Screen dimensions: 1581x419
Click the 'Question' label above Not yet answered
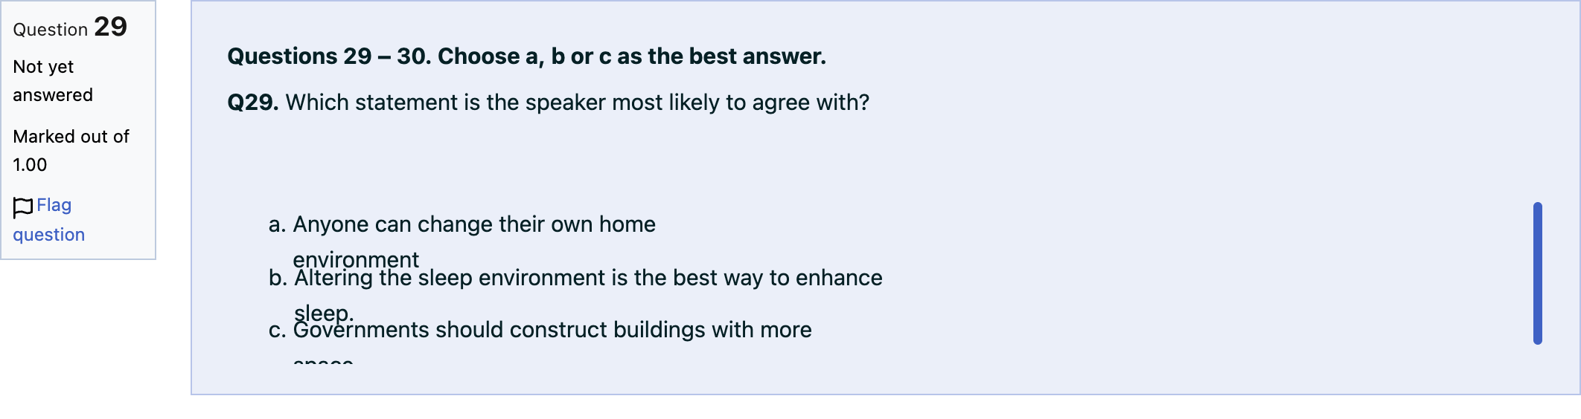pyautogui.click(x=51, y=30)
